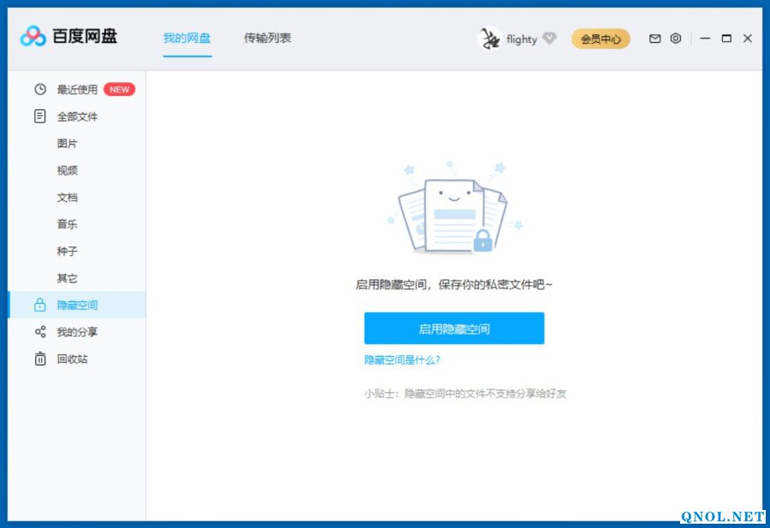Open the settings gear icon
The width and height of the screenshot is (770, 528).
675,39
